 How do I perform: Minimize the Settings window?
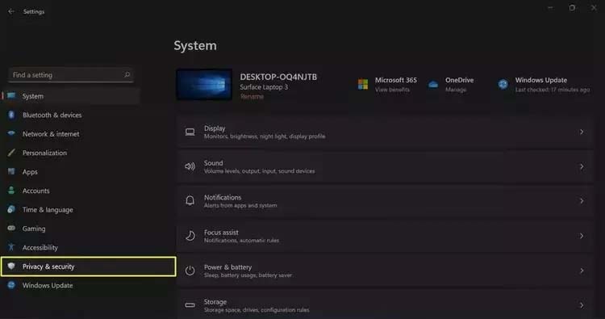click(x=550, y=8)
